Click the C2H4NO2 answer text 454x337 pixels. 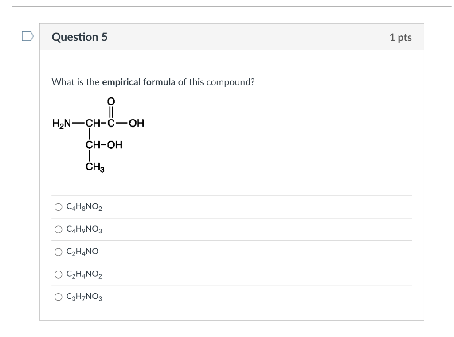point(83,274)
